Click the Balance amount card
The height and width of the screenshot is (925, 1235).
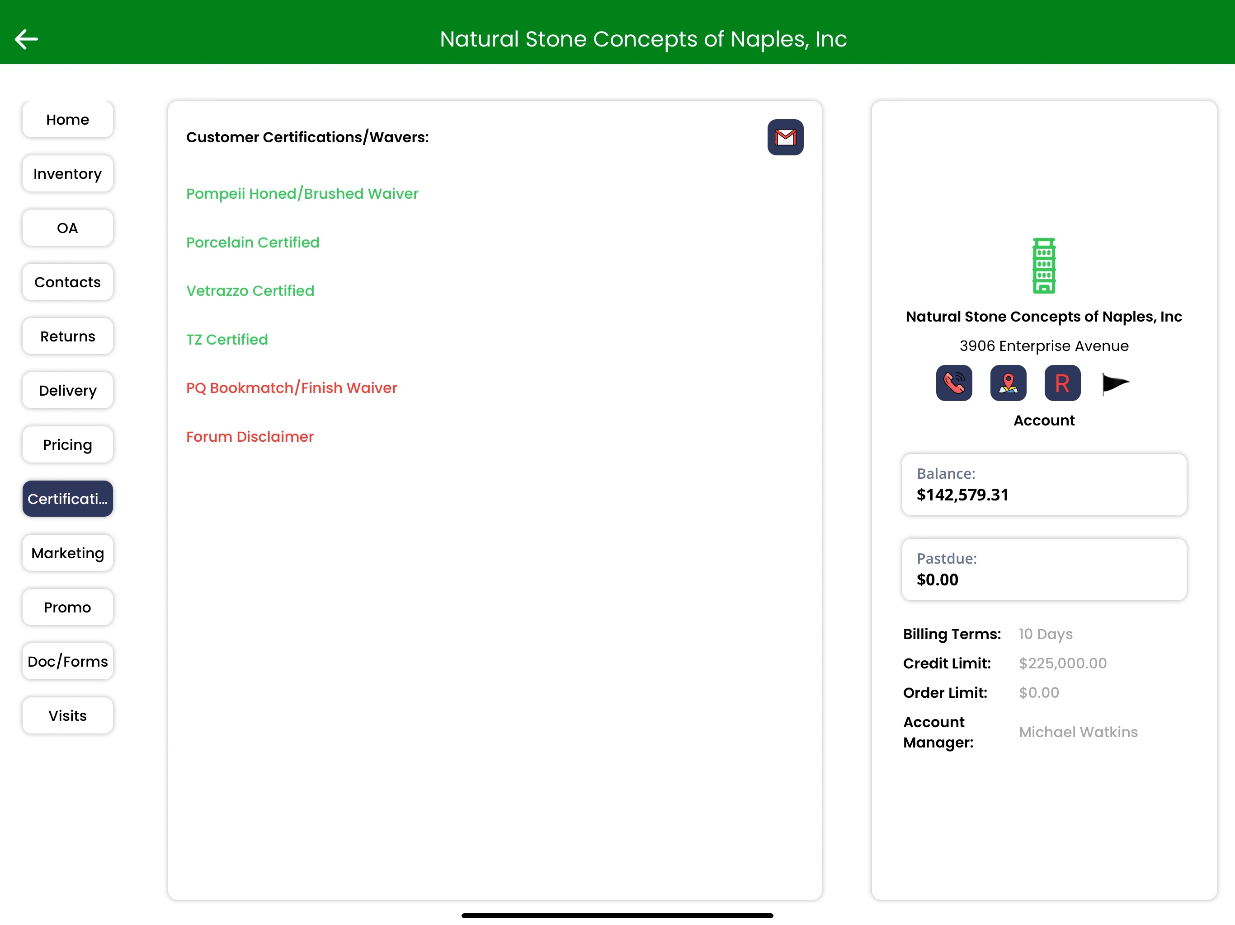click(x=1043, y=484)
